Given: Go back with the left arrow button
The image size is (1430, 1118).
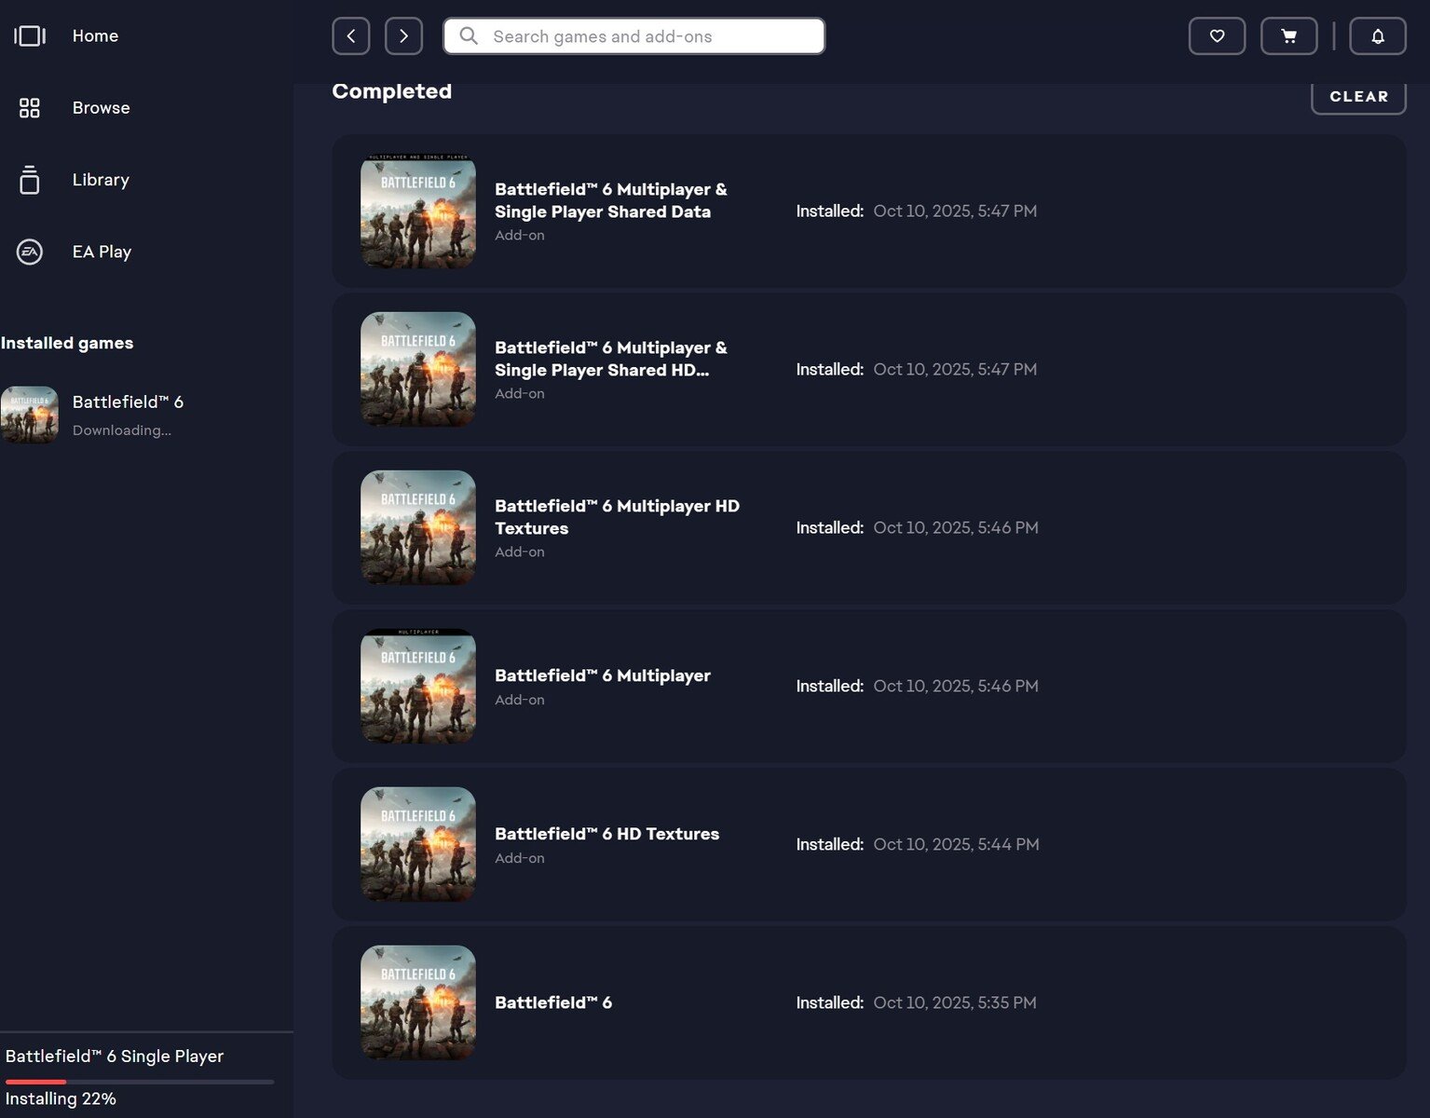Looking at the screenshot, I should click(351, 36).
